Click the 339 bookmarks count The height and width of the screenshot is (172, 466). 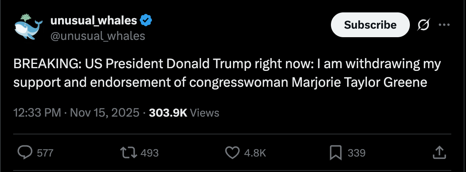pyautogui.click(x=356, y=153)
